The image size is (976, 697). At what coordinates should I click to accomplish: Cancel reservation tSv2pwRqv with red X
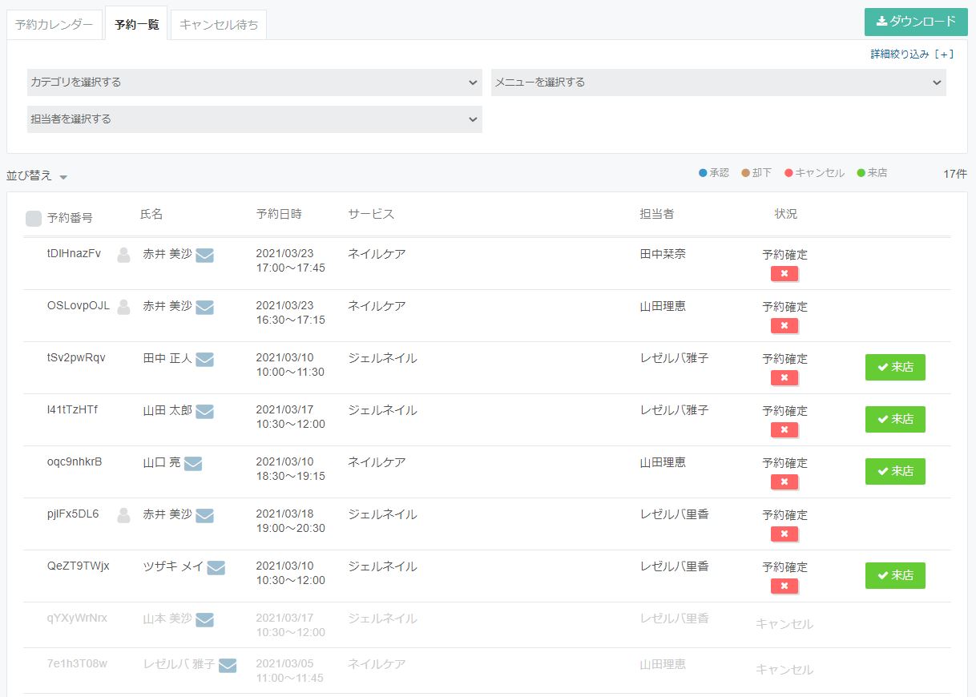click(x=784, y=378)
